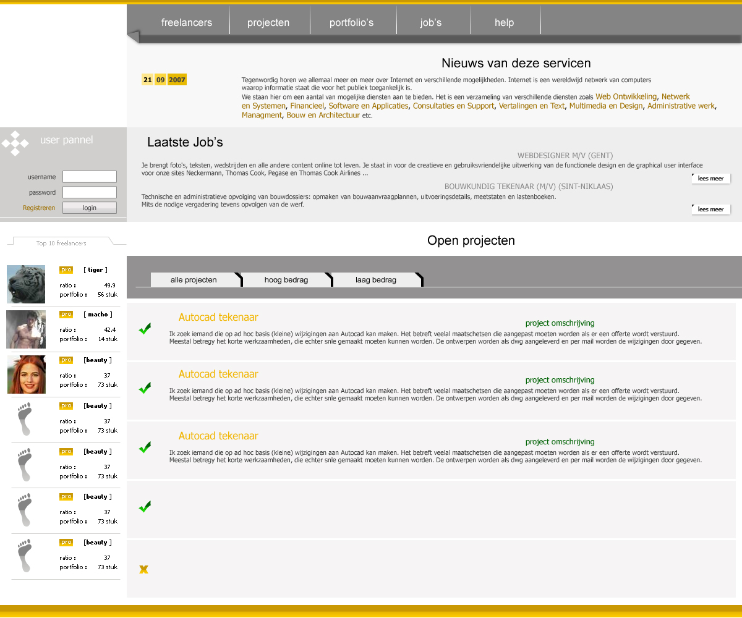Click the user pannel diamond logo icon

(x=15, y=143)
